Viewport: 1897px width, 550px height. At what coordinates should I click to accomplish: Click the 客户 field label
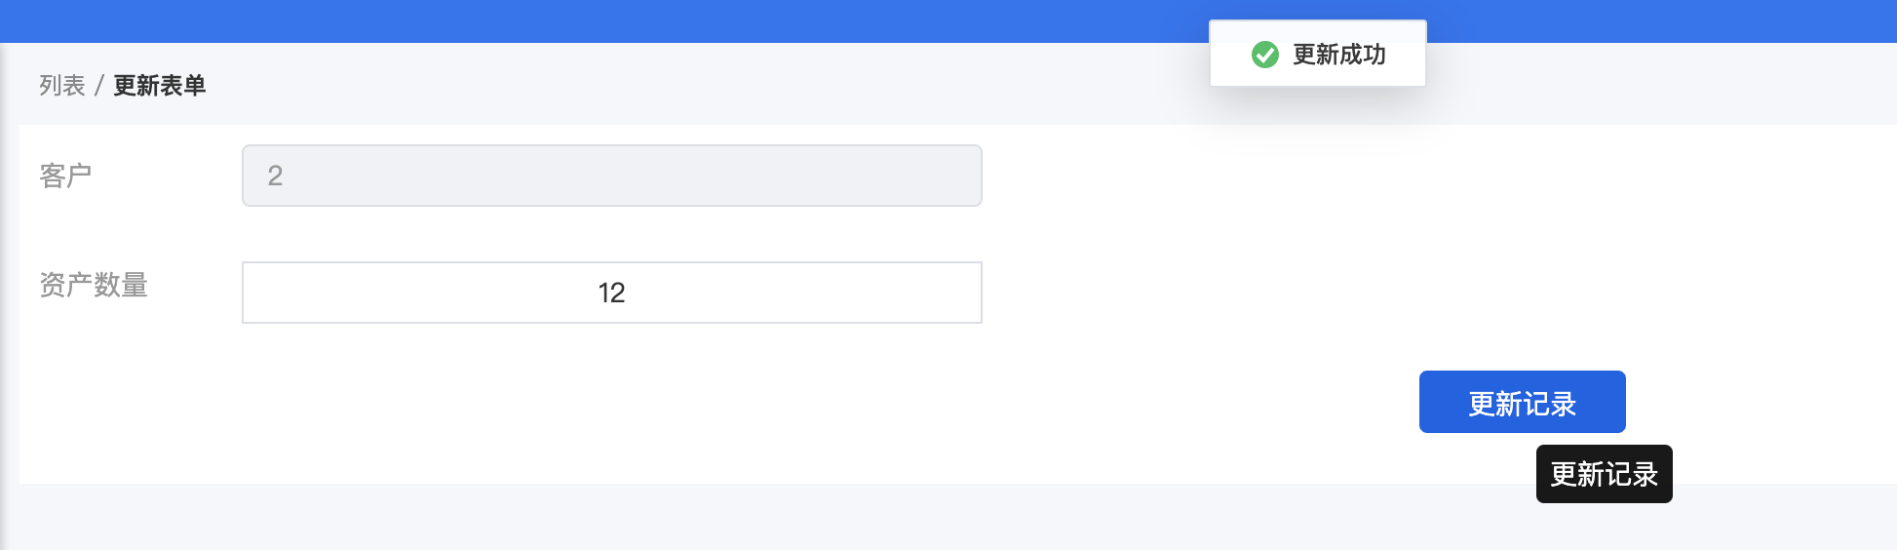pyautogui.click(x=65, y=176)
